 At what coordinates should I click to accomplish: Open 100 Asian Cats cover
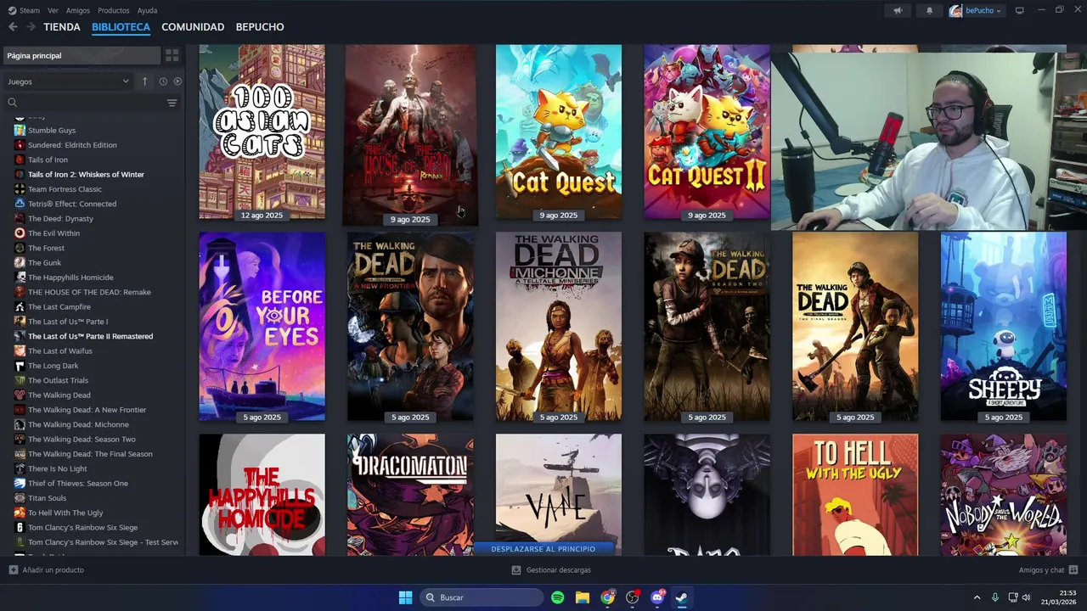point(262,132)
